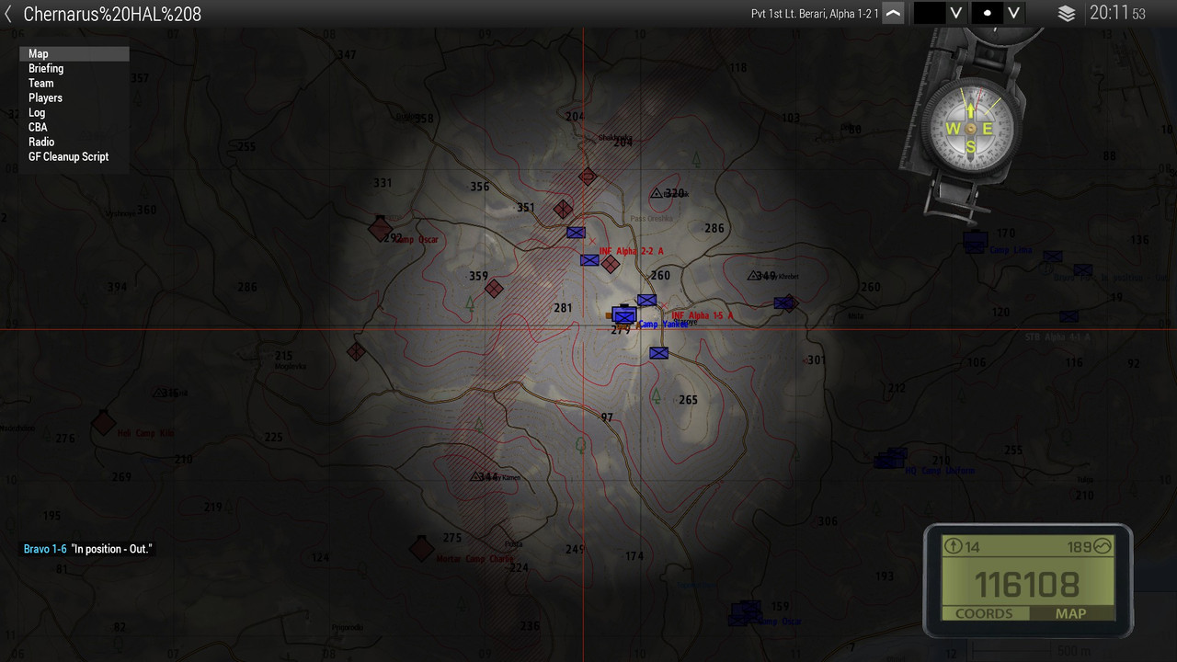
Task: Click the GPS grid readout 116108
Action: tap(1027, 584)
